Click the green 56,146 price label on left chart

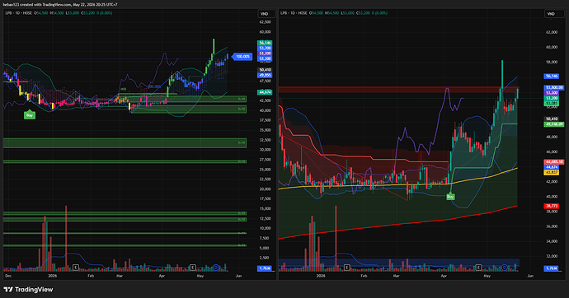point(265,43)
